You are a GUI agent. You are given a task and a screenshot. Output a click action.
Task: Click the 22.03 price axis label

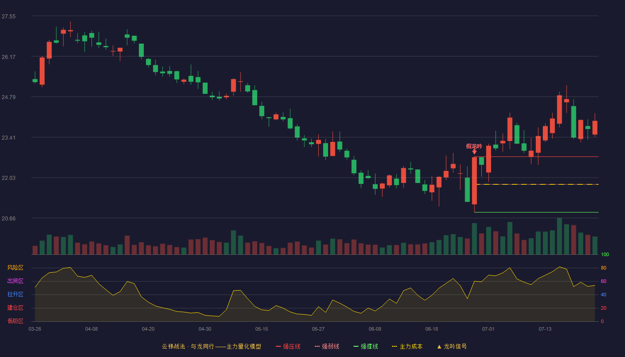click(8, 178)
